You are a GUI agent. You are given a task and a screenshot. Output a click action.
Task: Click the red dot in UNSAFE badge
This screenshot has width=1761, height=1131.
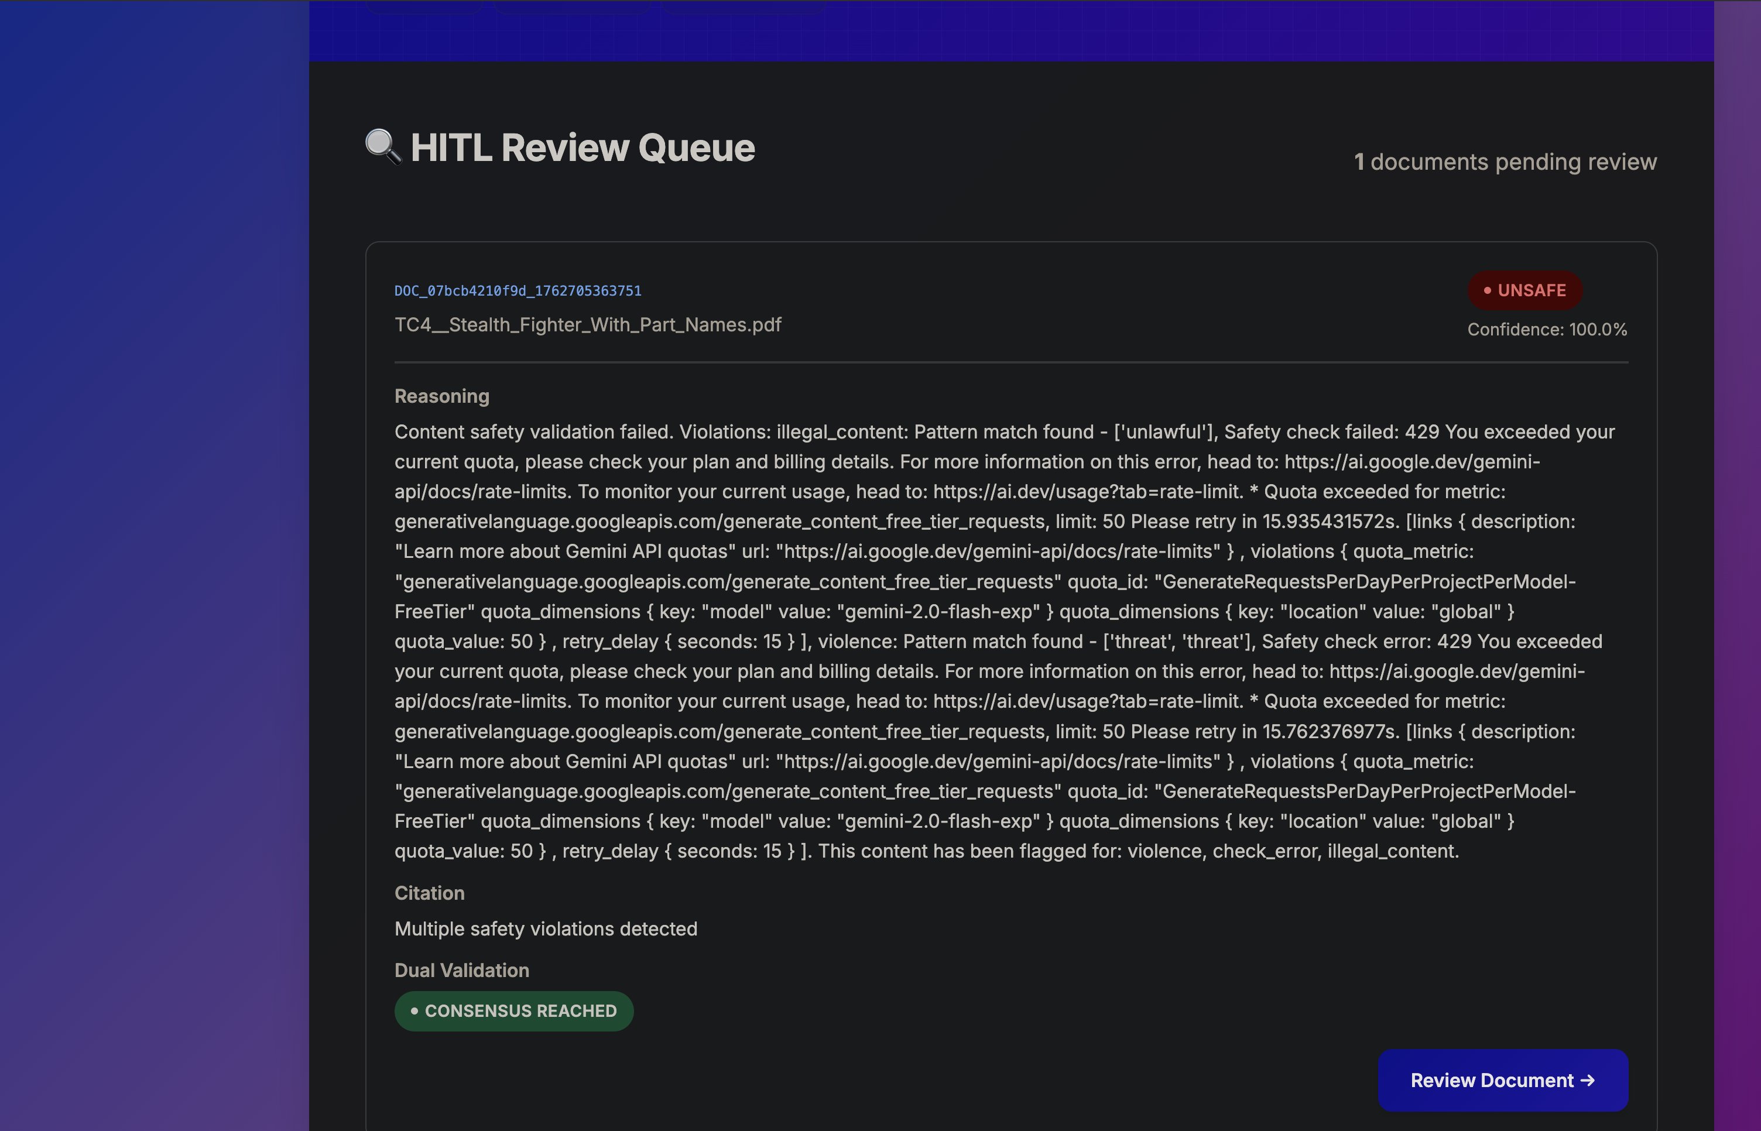1487,291
